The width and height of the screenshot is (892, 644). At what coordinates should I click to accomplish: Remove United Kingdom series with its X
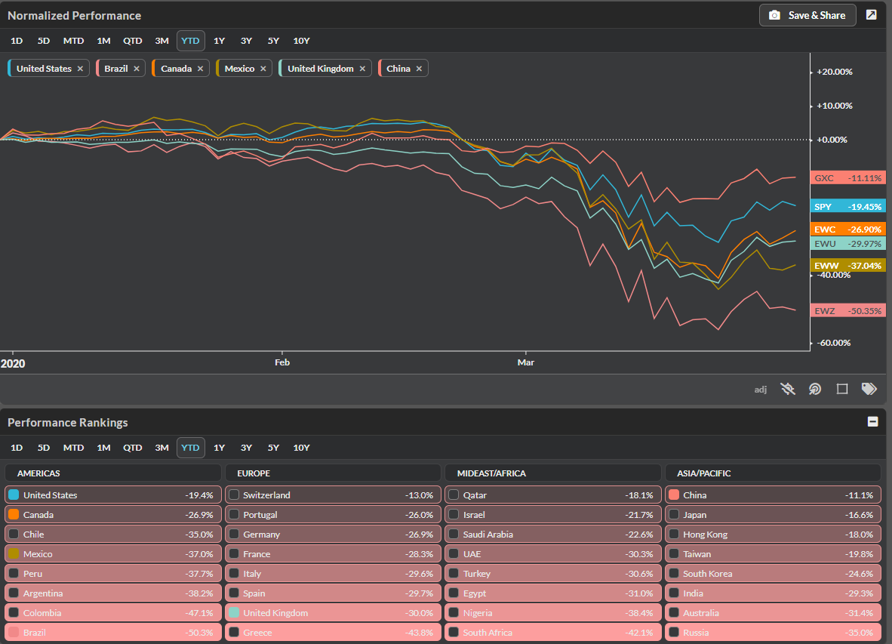tap(362, 69)
